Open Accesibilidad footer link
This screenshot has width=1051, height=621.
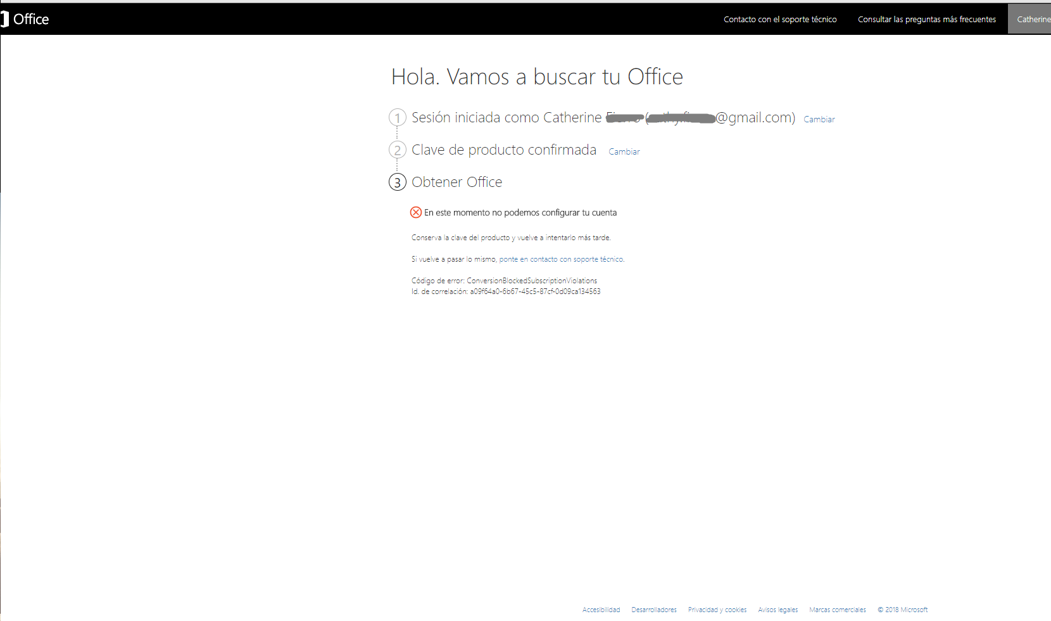point(601,610)
